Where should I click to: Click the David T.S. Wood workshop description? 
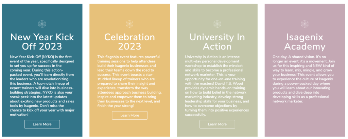click(x=217, y=86)
